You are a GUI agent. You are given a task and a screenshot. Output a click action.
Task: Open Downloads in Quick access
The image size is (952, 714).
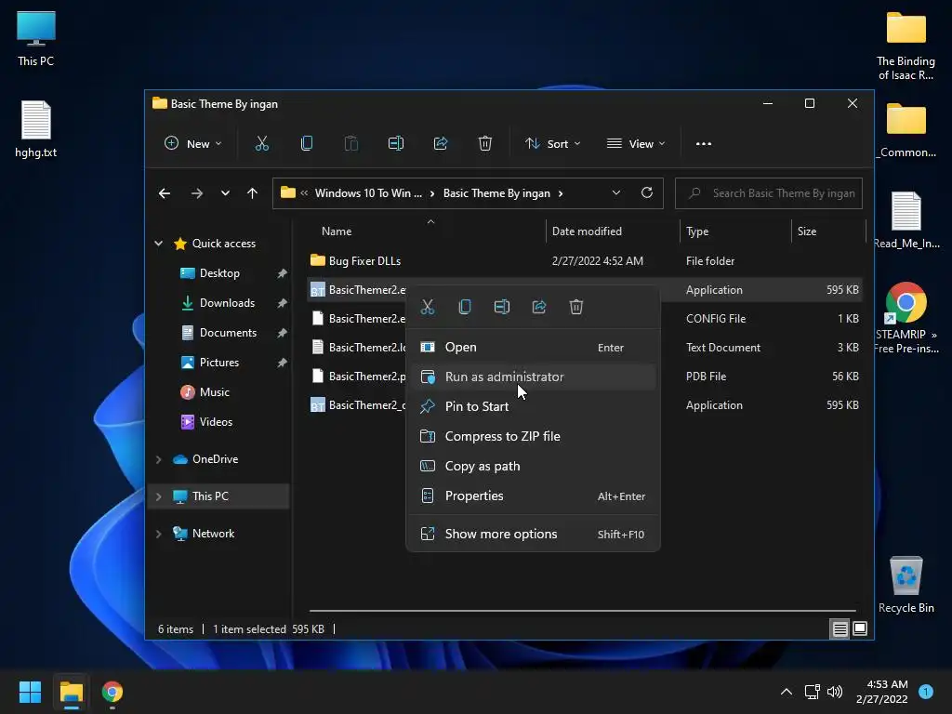[x=228, y=303]
